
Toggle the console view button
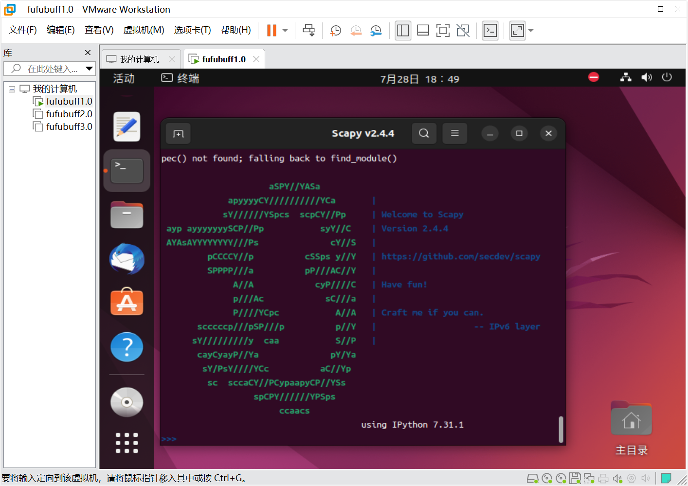(490, 31)
